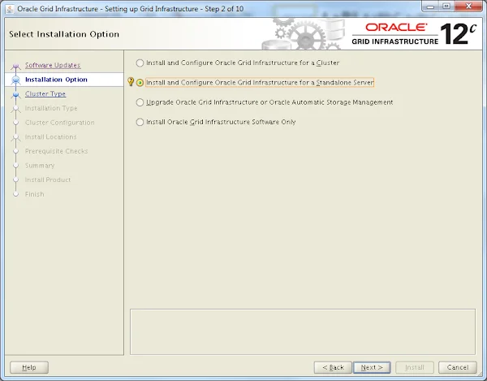The image size is (487, 381).
Task: Click the yellow lightbulb hint icon
Action: coord(131,82)
